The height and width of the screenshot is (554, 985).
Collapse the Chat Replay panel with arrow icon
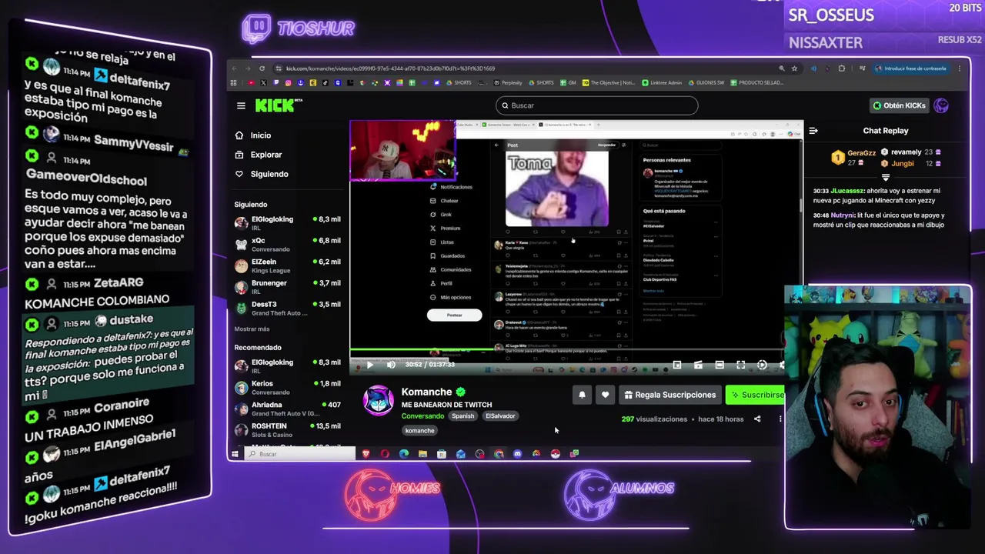pos(813,131)
